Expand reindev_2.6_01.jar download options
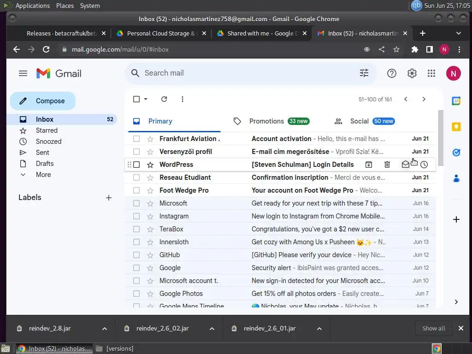Image resolution: width=472 pixels, height=354 pixels. click(x=319, y=329)
